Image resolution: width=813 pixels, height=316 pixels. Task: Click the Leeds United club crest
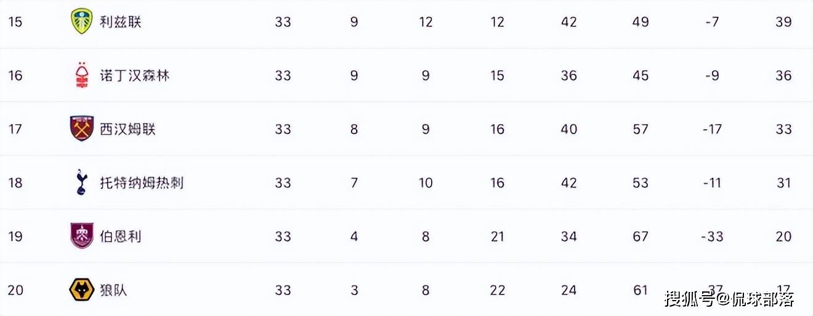[x=82, y=22]
